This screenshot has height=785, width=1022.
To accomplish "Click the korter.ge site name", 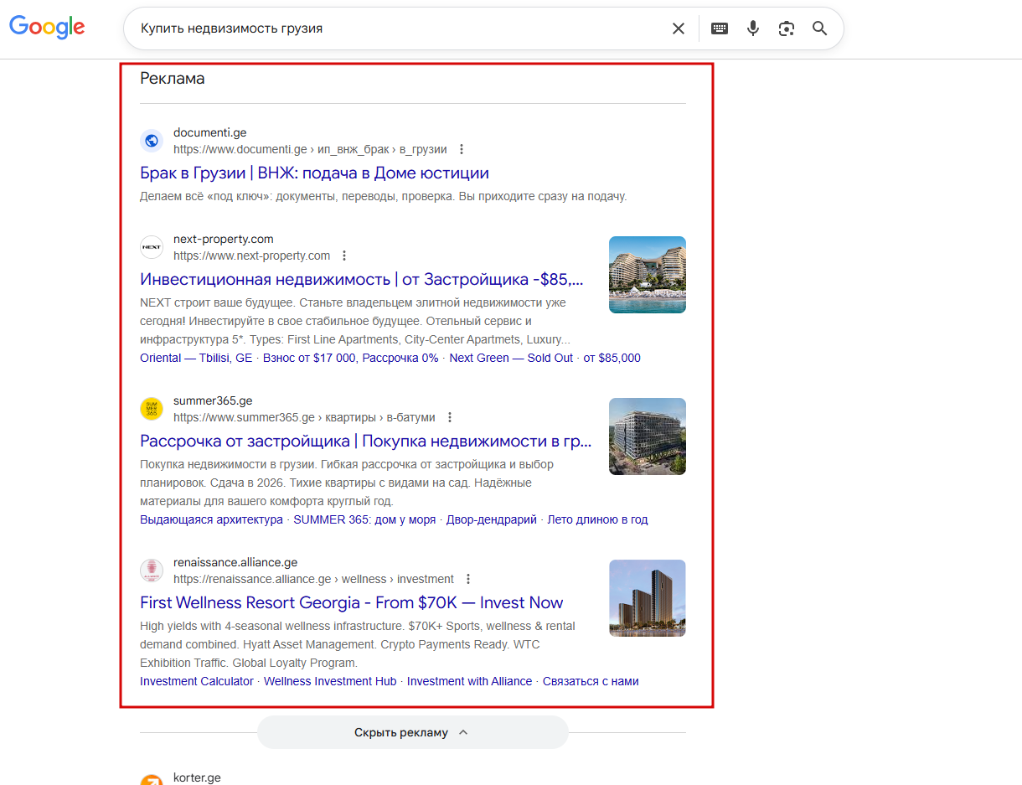I will pos(197,777).
